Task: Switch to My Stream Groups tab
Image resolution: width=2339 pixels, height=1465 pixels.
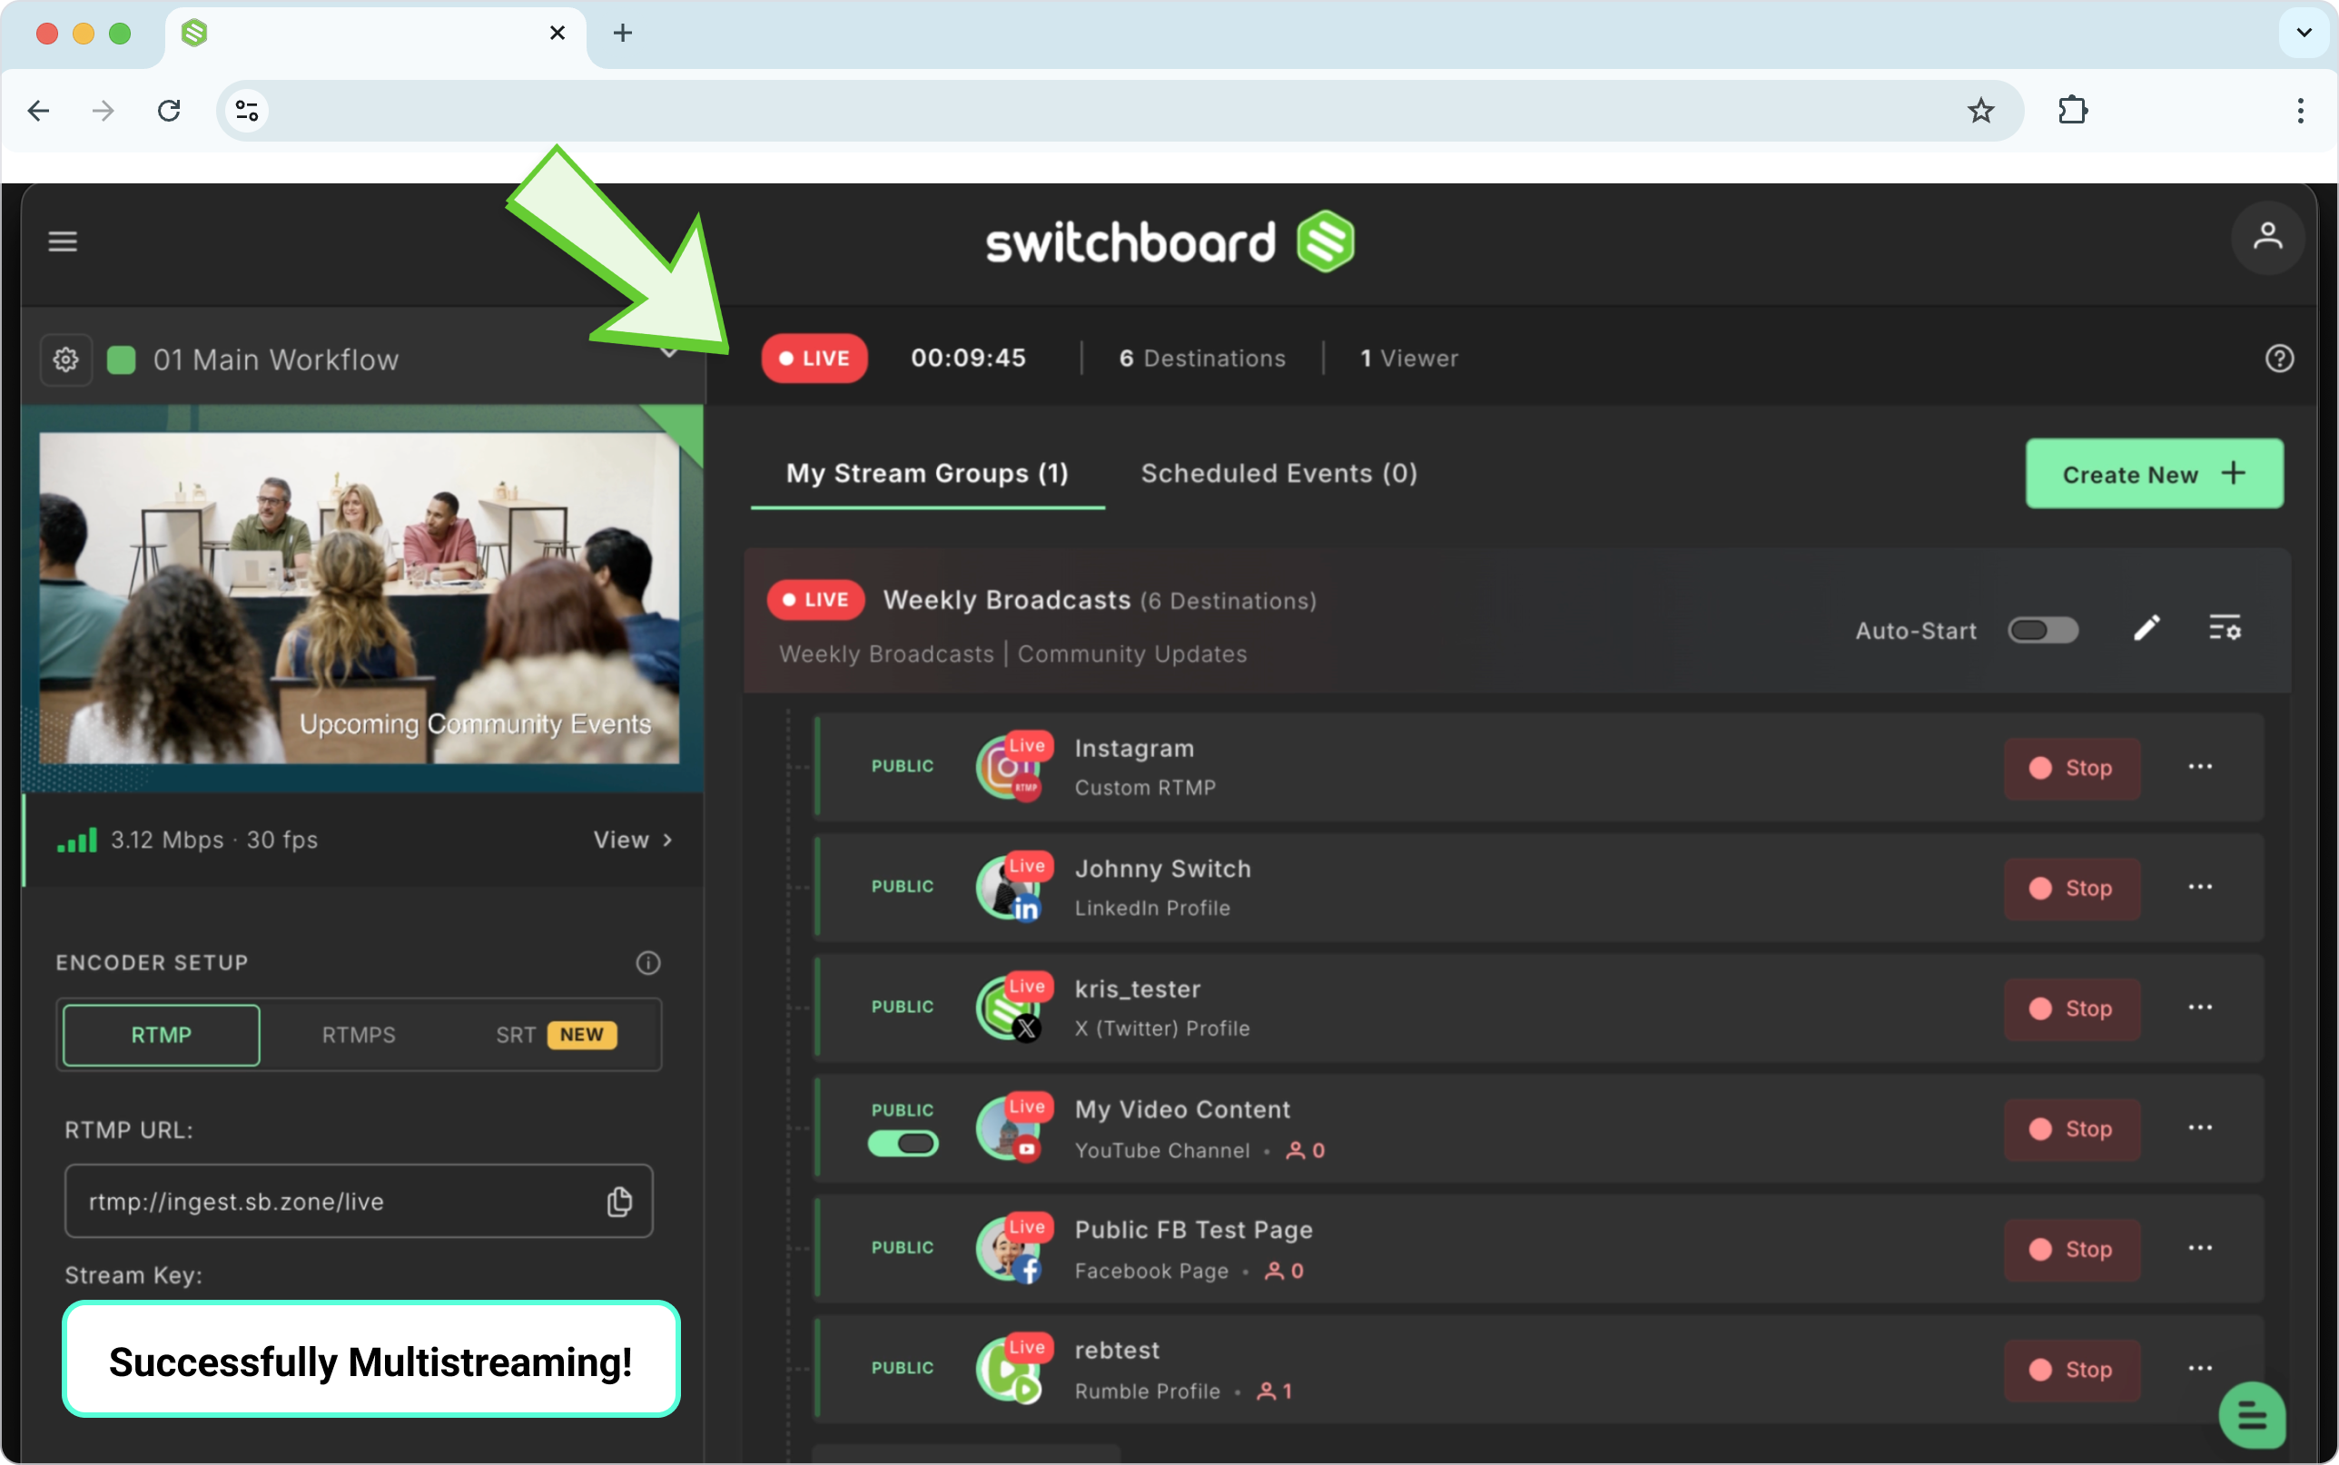Action: tap(927, 473)
